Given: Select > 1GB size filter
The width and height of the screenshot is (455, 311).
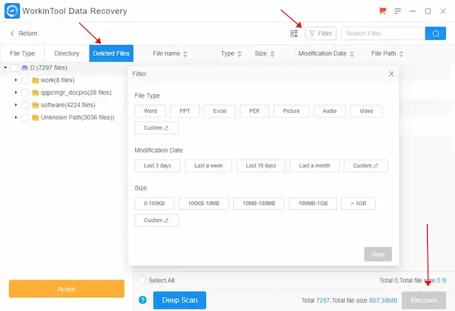Looking at the screenshot, I should [x=358, y=203].
